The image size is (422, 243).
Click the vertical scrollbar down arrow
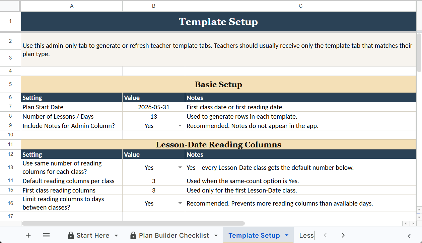419,217
